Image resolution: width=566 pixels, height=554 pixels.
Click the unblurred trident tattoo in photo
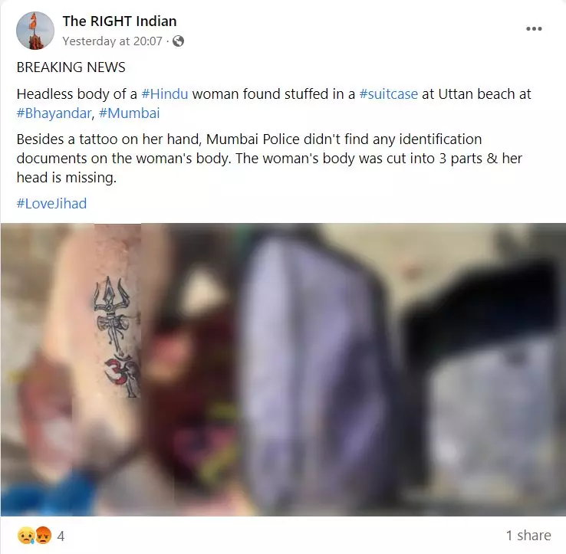(x=117, y=336)
